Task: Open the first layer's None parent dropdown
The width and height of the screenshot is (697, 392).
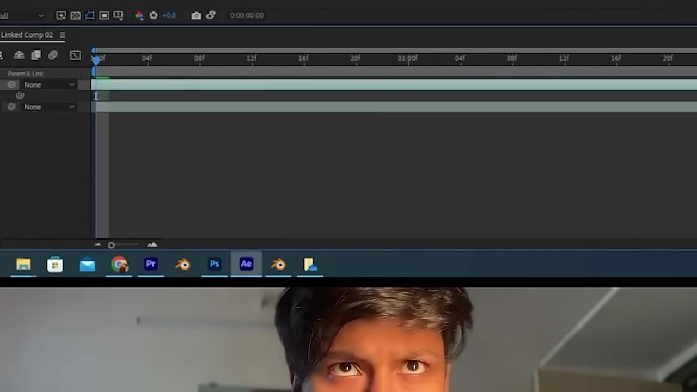Action: (49, 85)
